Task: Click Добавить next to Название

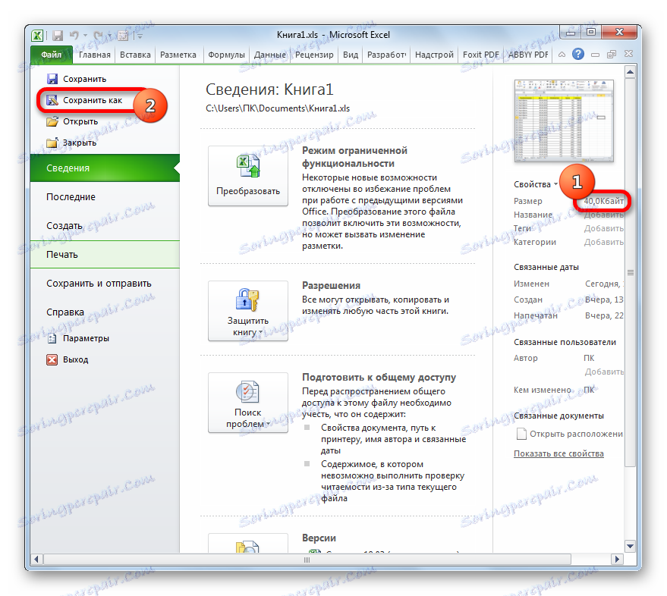Action: [603, 215]
